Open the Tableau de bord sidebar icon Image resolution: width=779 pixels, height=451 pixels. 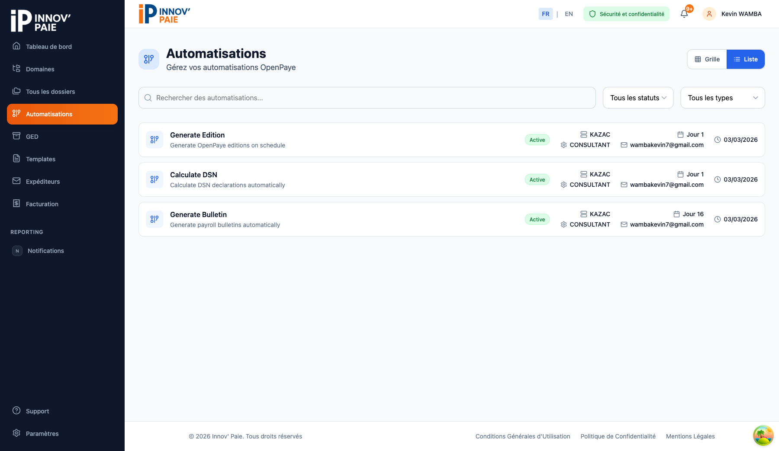[16, 46]
